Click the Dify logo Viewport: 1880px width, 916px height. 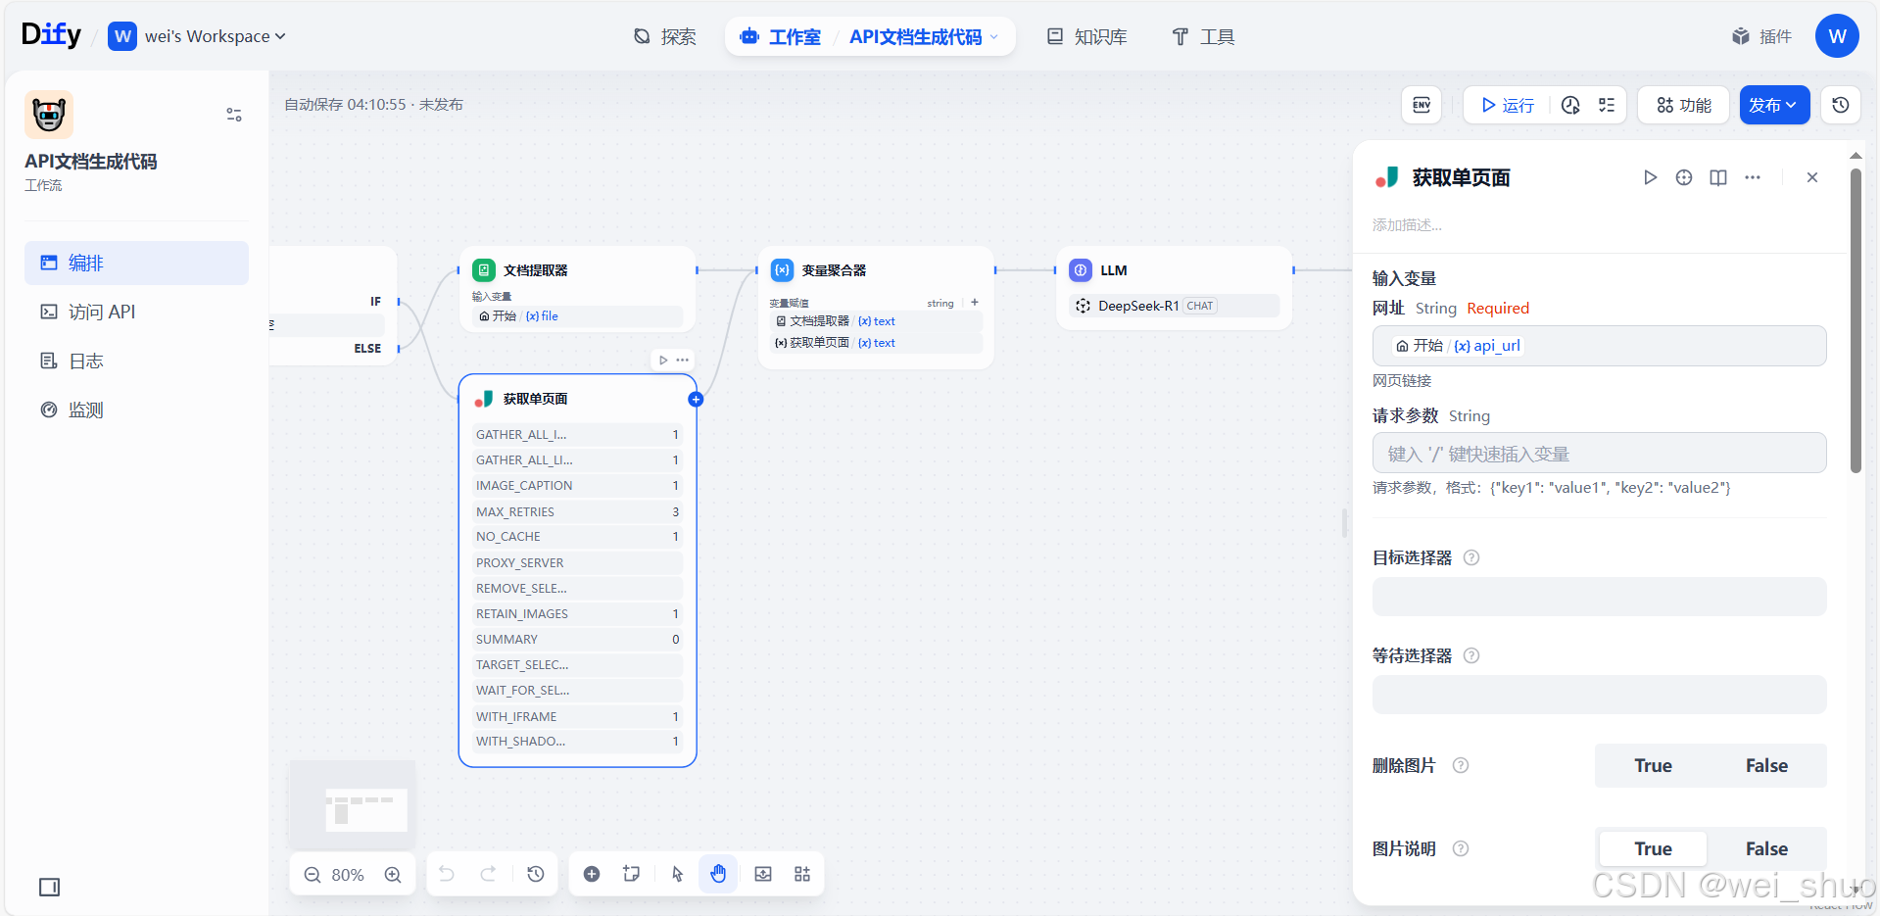51,35
